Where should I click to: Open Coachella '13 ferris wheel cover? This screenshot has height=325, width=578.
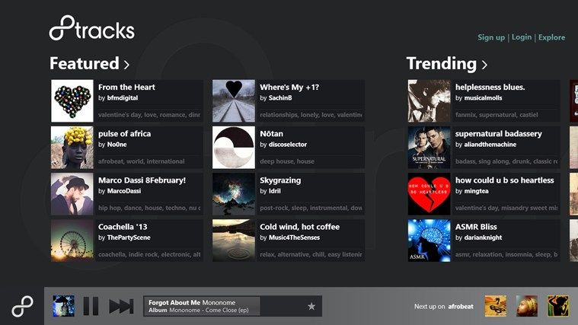click(x=72, y=241)
